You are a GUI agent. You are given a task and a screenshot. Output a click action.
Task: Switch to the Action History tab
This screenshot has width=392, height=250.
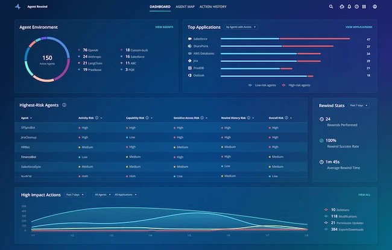(x=212, y=7)
